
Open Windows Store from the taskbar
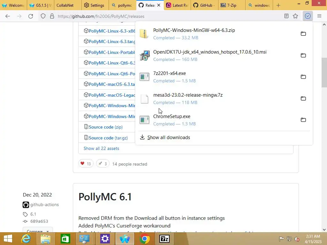(x=65, y=239)
